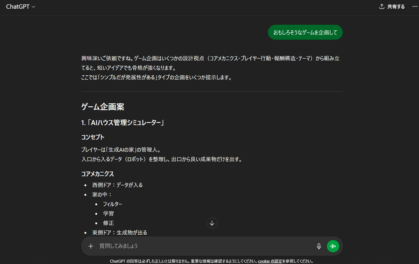Open the cookie の設定 link
The image size is (419, 264).
(x=270, y=261)
